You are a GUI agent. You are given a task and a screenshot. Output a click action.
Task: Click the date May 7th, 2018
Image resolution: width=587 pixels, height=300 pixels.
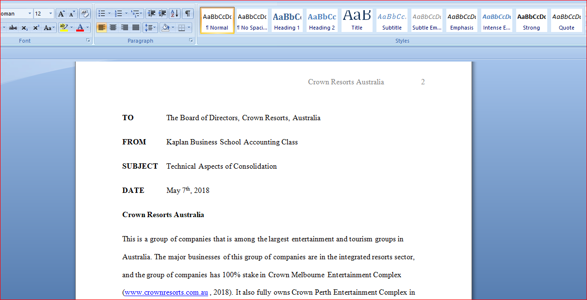coord(188,190)
